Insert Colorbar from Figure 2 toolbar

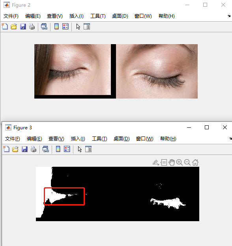(56, 26)
